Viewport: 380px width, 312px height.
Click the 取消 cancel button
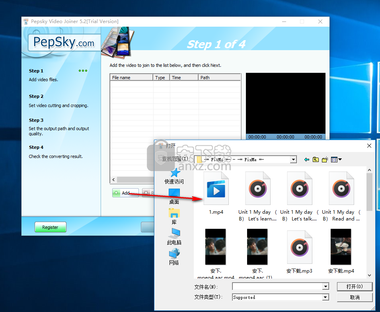point(355,297)
